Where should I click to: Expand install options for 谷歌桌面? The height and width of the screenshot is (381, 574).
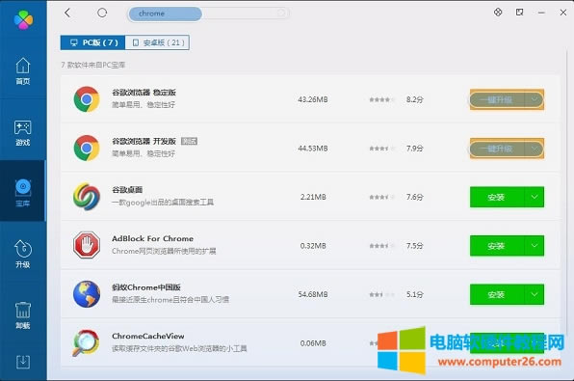535,197
